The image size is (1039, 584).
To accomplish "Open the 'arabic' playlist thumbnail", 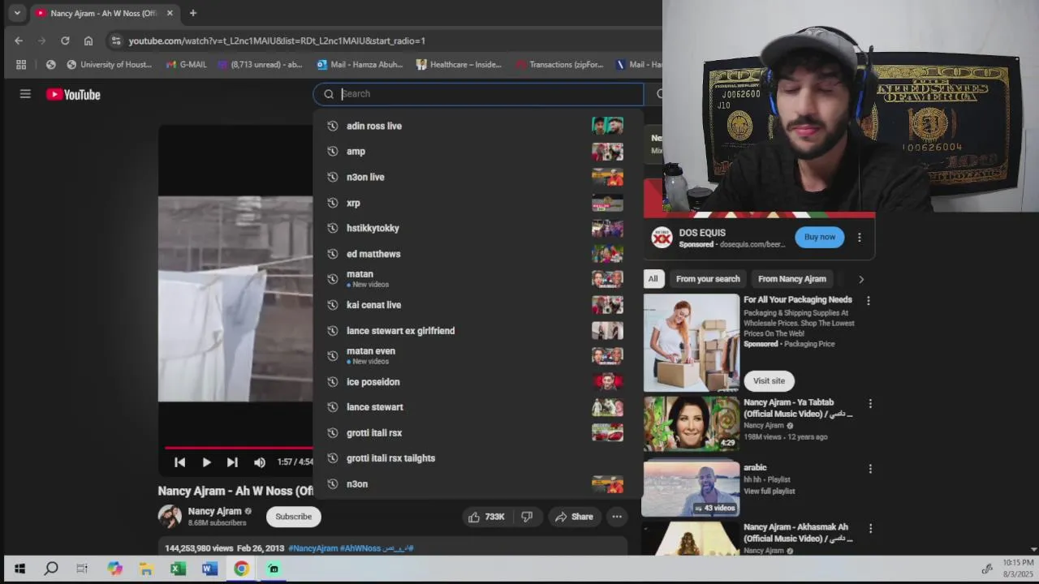I will pyautogui.click(x=692, y=489).
